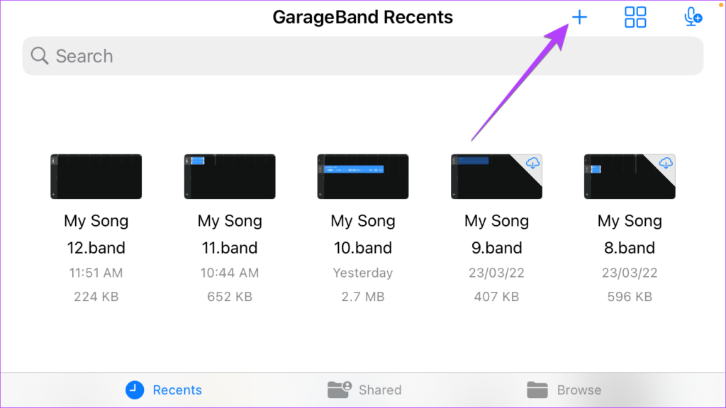Open My Song 10.band thumbnail

[363, 176]
